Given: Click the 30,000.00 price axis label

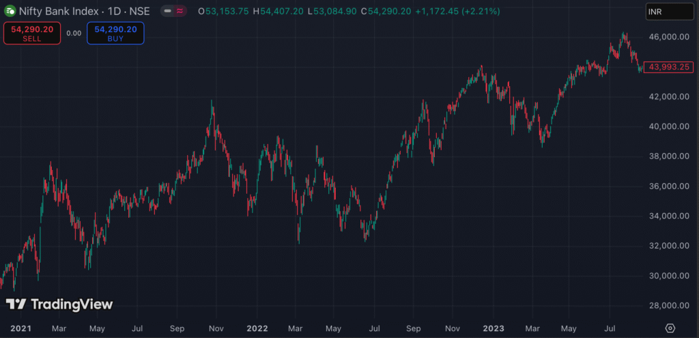Looking at the screenshot, I should pyautogui.click(x=668, y=276).
